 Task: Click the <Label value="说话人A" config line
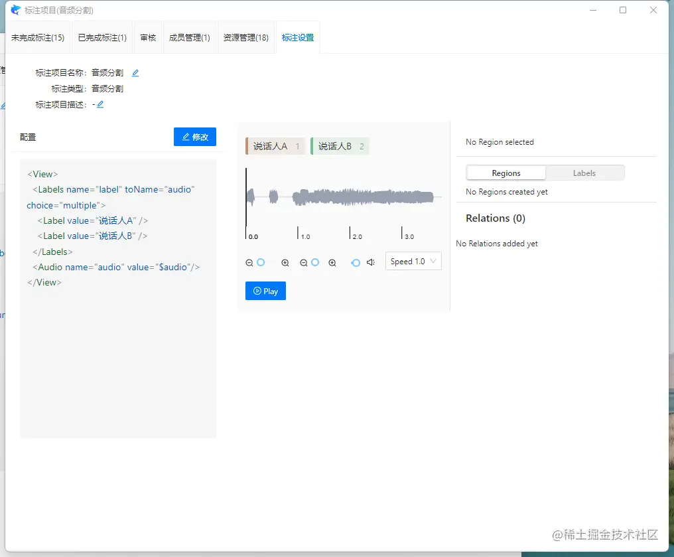click(x=92, y=220)
